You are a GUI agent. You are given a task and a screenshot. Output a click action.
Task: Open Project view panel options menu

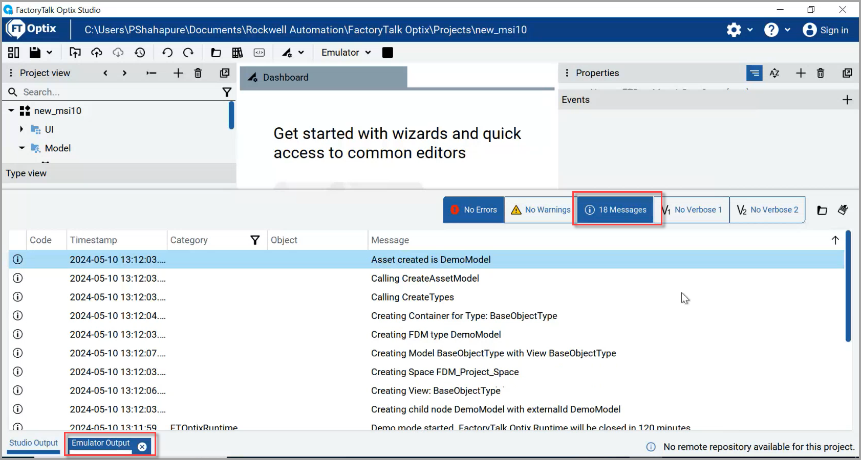[x=11, y=73]
